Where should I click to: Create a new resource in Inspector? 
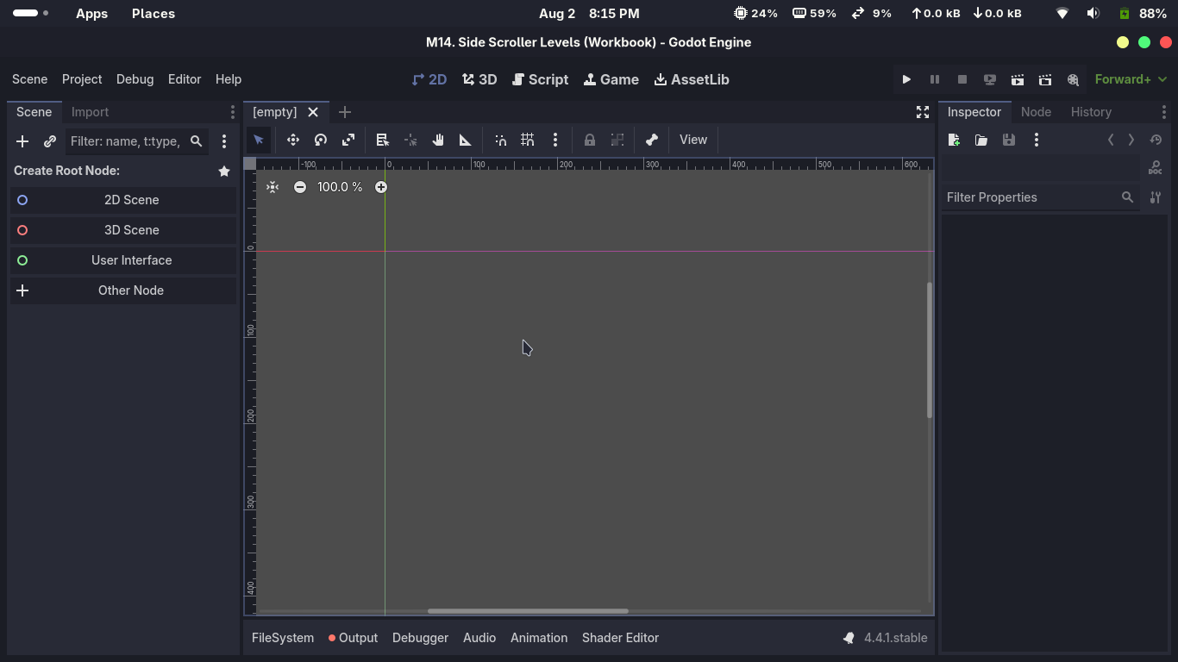pyautogui.click(x=954, y=140)
